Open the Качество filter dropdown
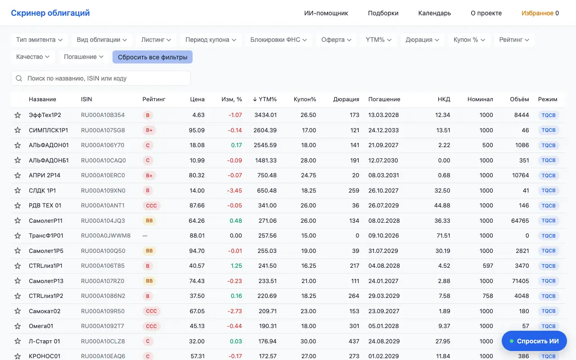The image size is (576, 360). [x=33, y=57]
